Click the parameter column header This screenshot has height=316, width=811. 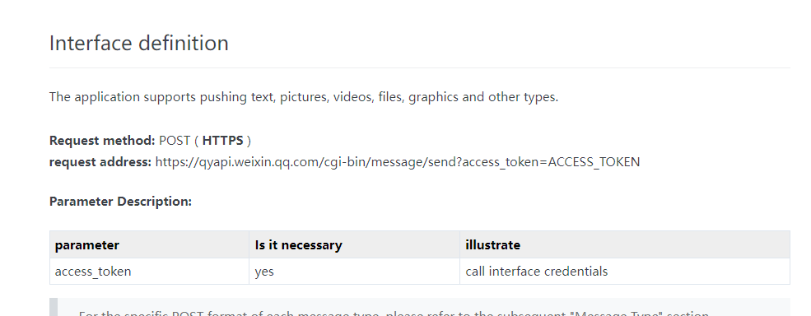click(x=87, y=245)
